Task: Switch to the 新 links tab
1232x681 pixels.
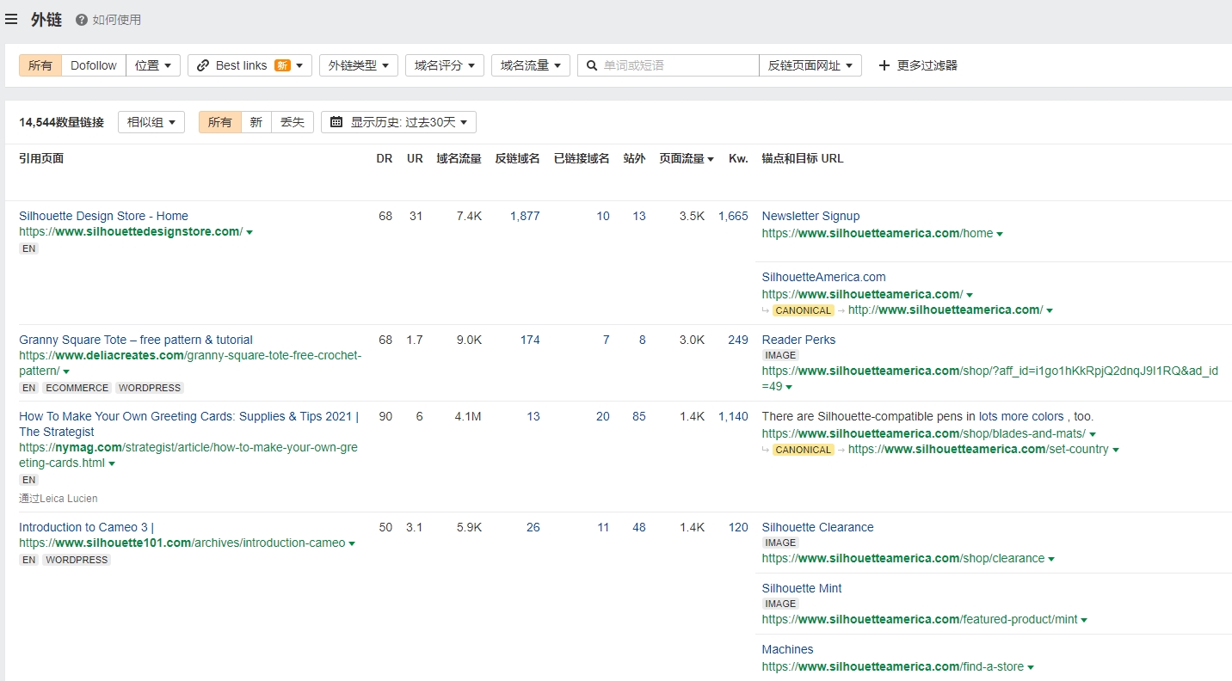Action: pos(256,122)
